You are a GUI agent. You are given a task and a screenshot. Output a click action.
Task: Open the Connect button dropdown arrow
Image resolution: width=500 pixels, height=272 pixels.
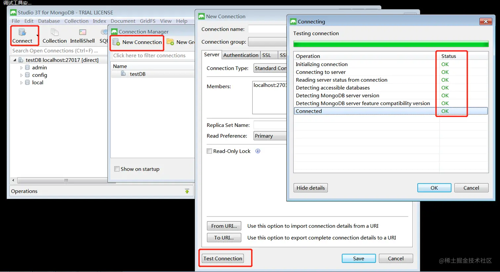pyautogui.click(x=37, y=35)
